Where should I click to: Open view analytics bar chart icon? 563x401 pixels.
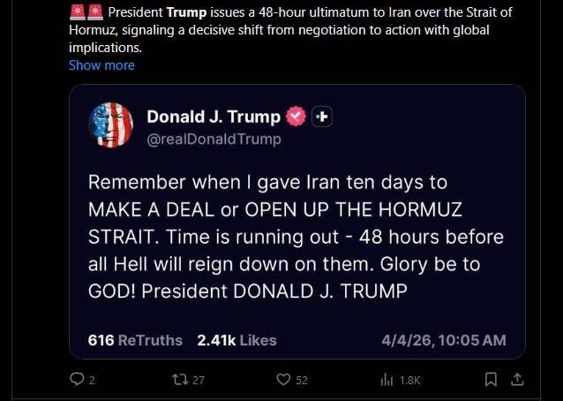[x=386, y=380]
